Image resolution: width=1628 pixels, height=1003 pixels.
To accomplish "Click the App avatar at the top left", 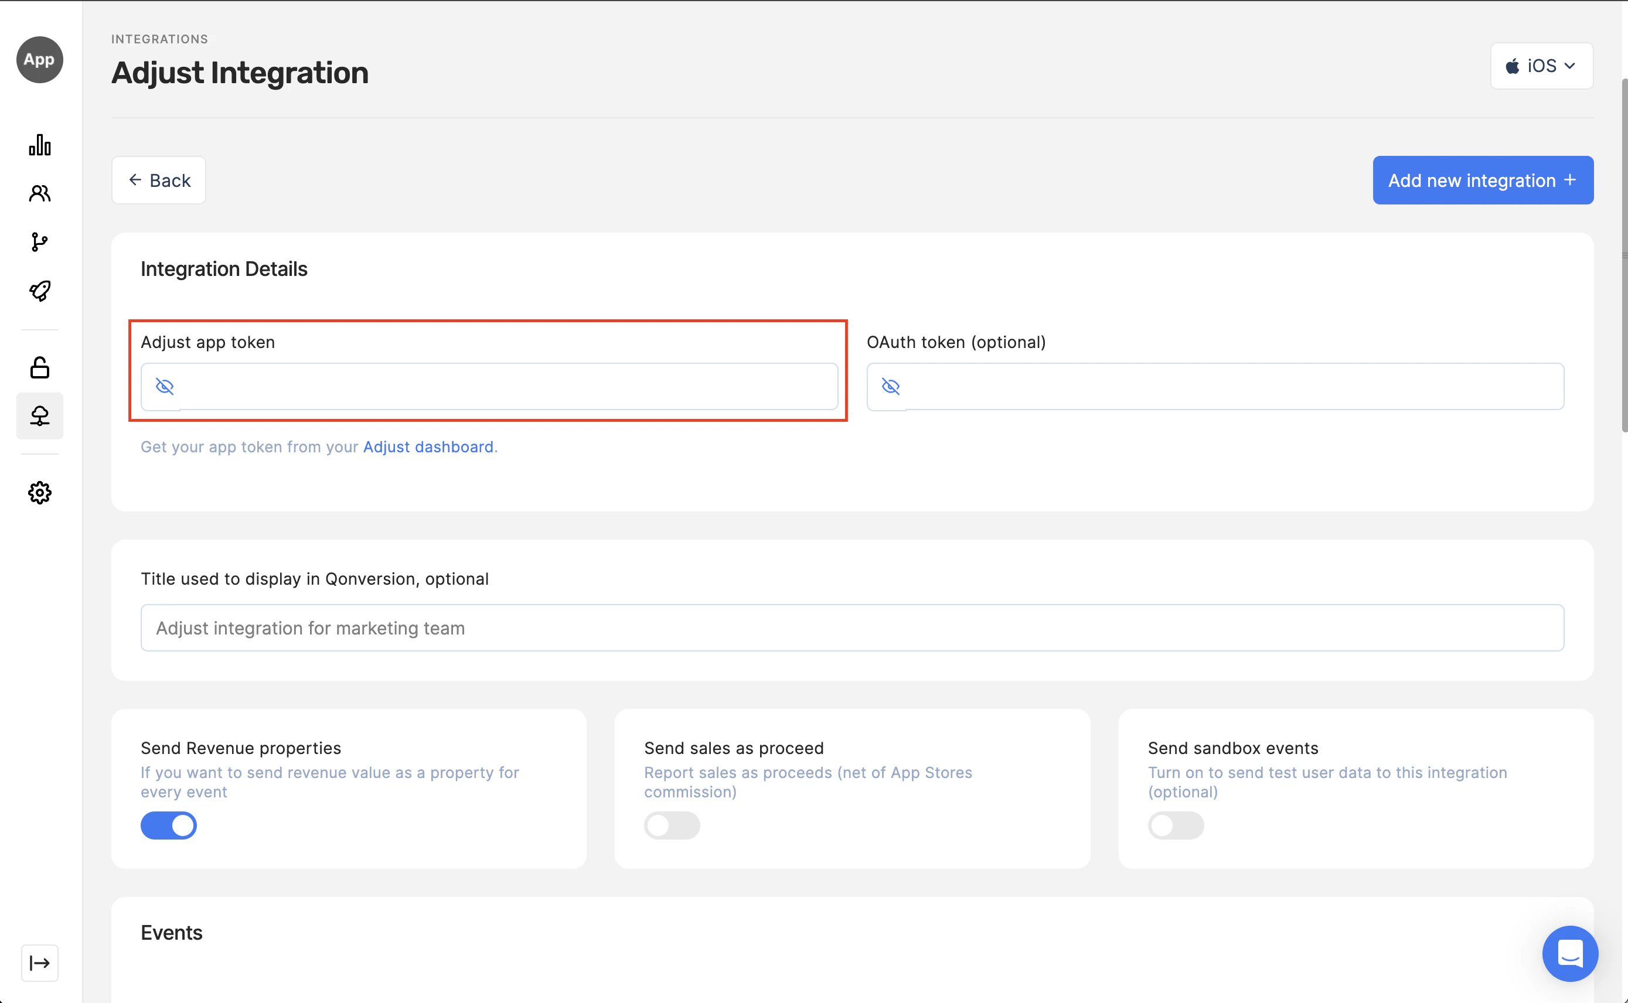I will point(40,60).
